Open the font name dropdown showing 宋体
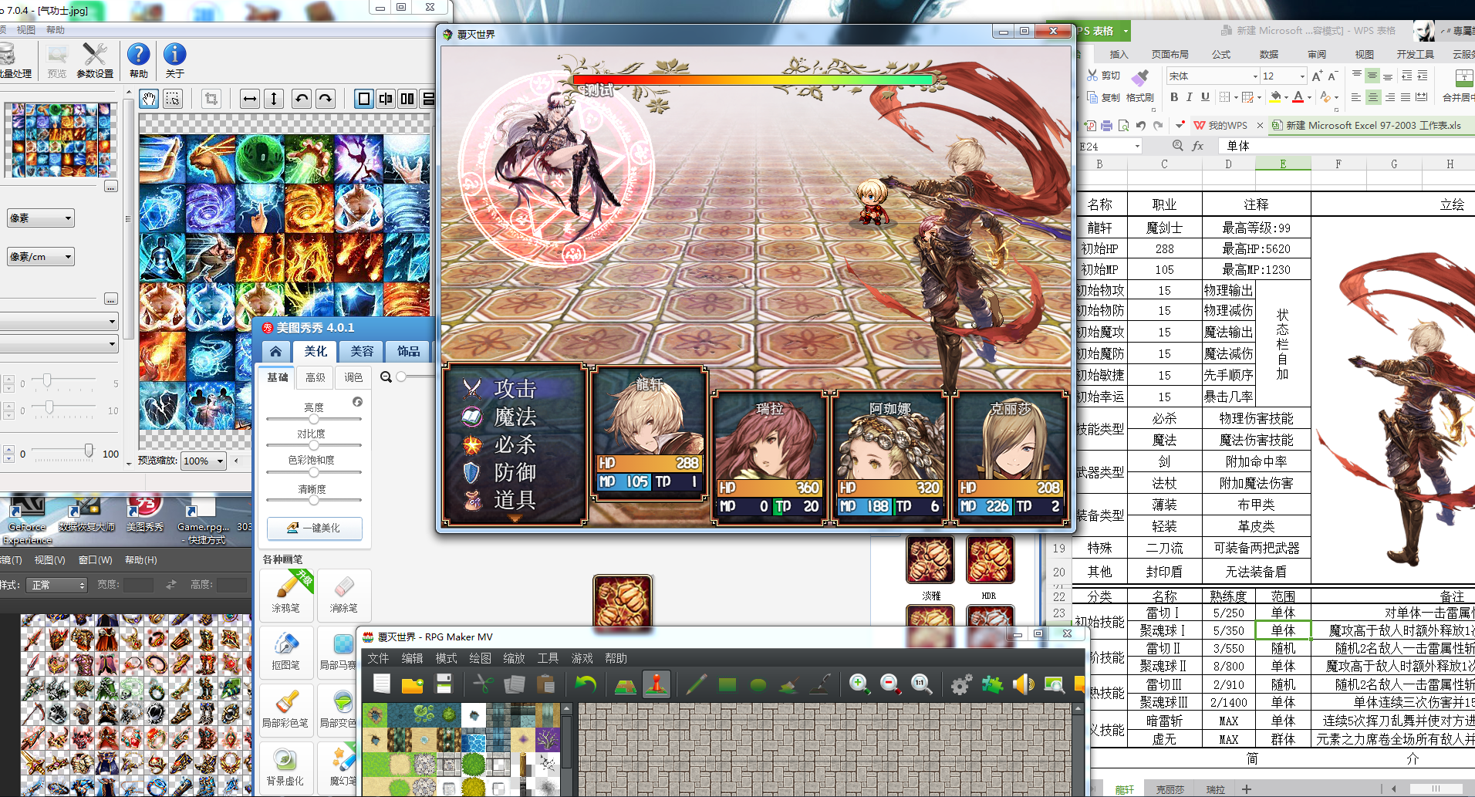The width and height of the screenshot is (1475, 797). [x=1255, y=76]
